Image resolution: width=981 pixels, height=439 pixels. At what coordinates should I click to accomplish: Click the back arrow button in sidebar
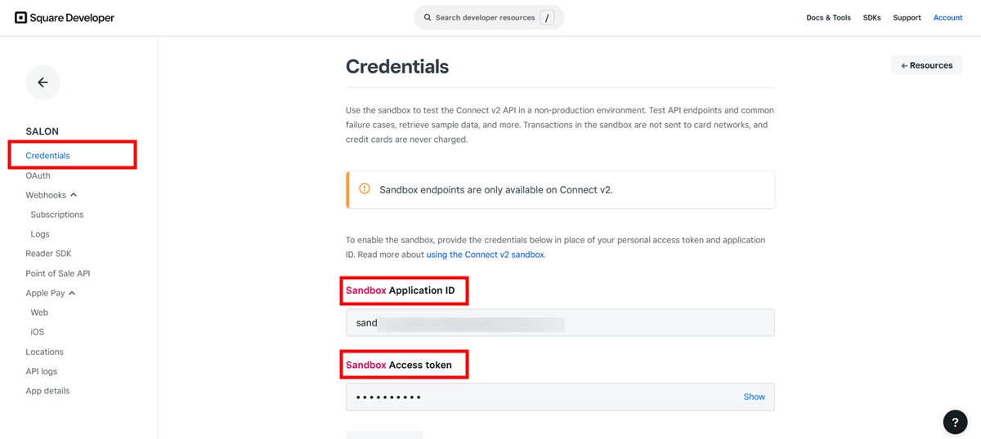(43, 82)
